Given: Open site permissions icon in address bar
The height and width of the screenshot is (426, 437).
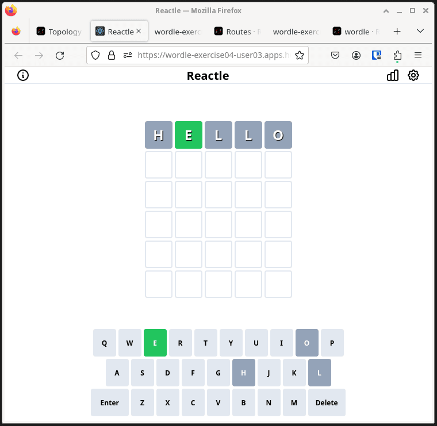Looking at the screenshot, I should 128,55.
